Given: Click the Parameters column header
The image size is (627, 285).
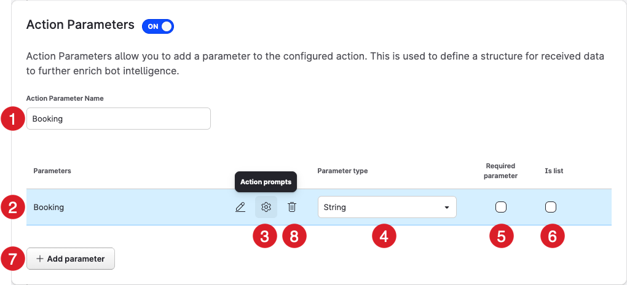Looking at the screenshot, I should (x=52, y=171).
